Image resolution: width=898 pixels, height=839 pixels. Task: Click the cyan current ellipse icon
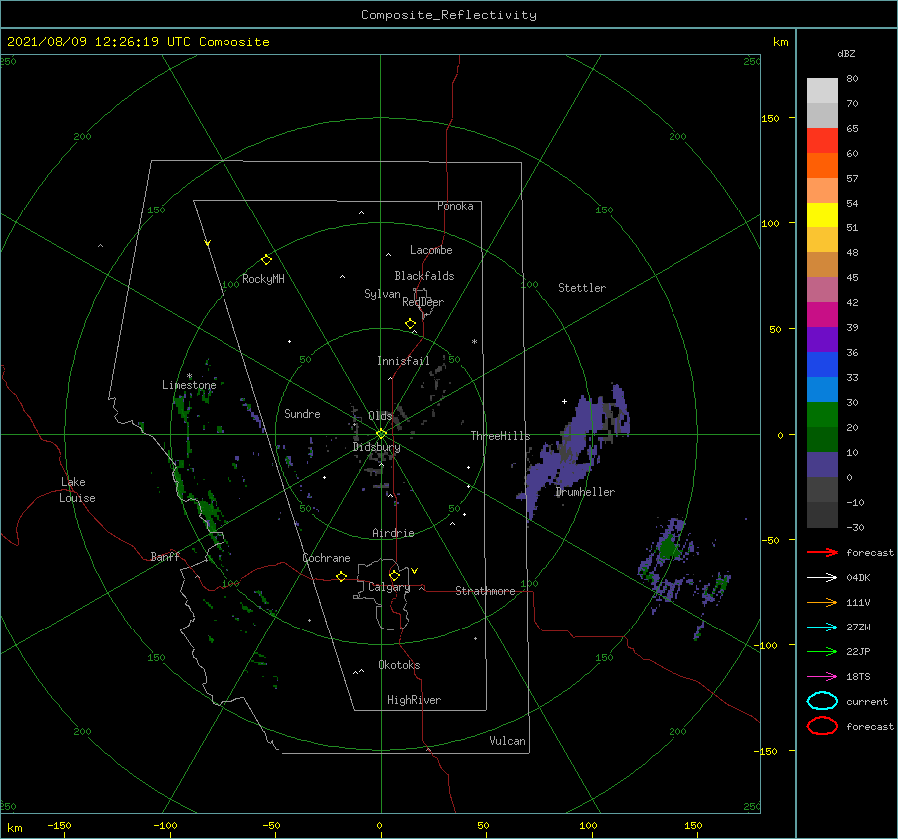822,701
